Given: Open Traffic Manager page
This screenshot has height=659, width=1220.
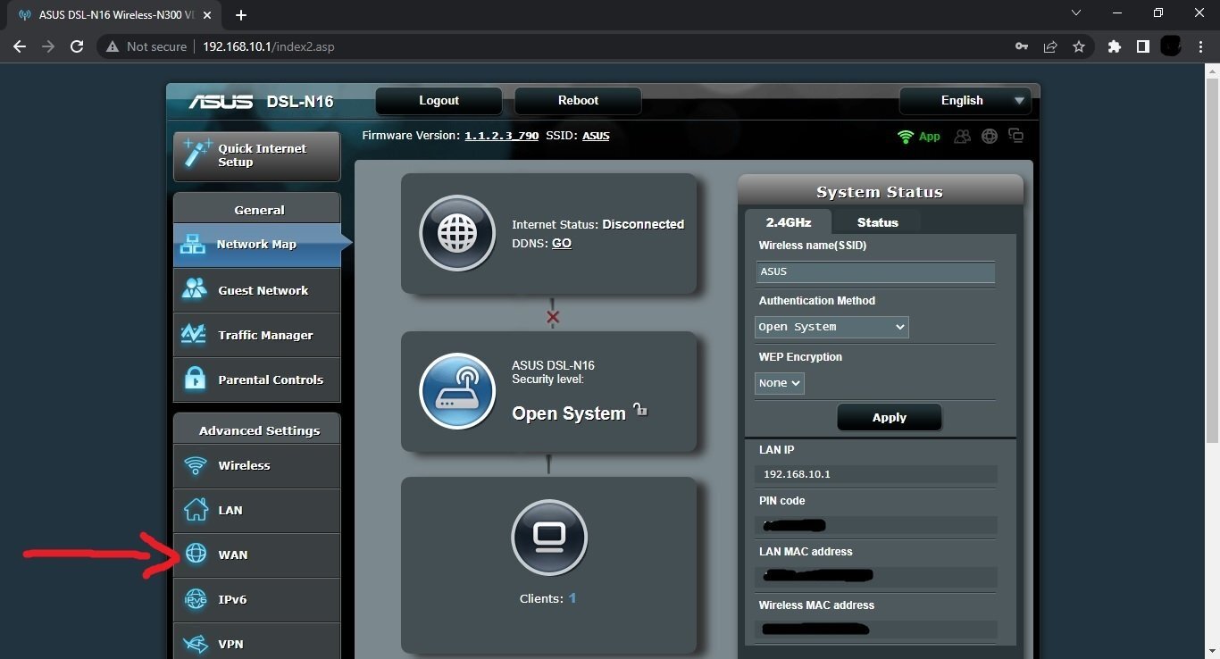Looking at the screenshot, I should point(256,335).
